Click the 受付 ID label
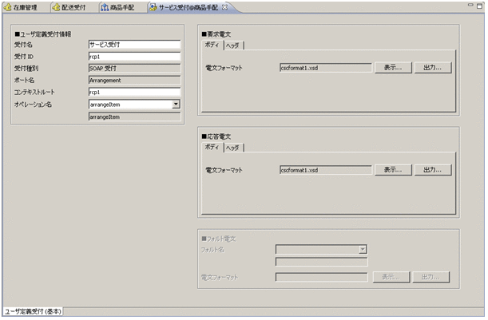488x320 pixels. [24, 57]
